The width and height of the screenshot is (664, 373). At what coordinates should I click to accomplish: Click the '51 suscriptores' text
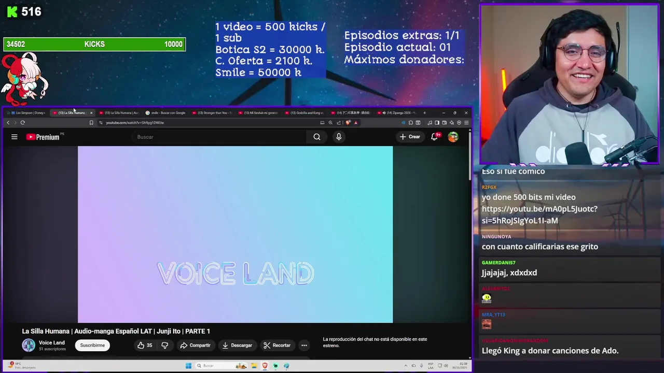(x=52, y=349)
